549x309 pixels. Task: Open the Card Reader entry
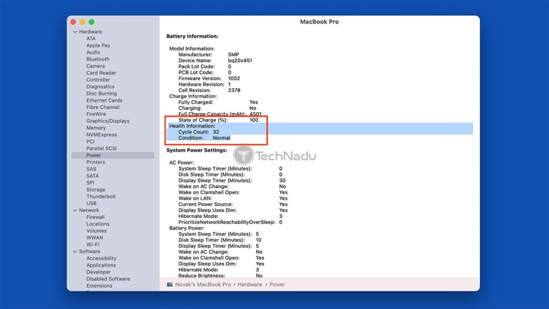pos(101,73)
